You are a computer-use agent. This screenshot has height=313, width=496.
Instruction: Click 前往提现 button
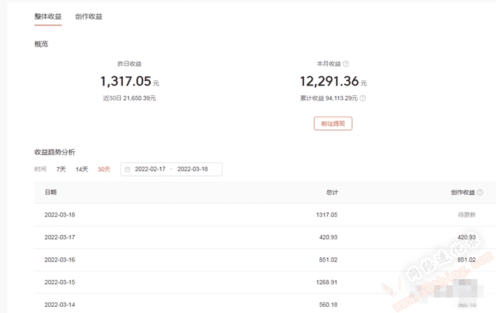coord(333,123)
